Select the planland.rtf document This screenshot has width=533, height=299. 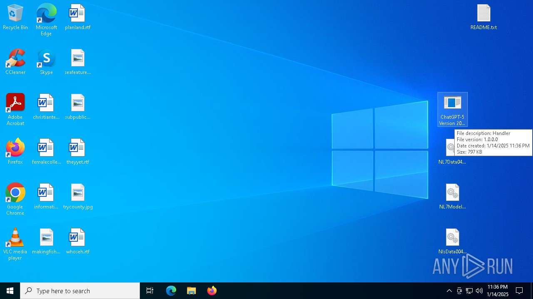(77, 17)
